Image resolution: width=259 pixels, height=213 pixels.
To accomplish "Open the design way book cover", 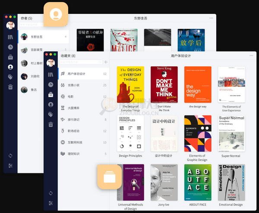I will pos(198,85).
